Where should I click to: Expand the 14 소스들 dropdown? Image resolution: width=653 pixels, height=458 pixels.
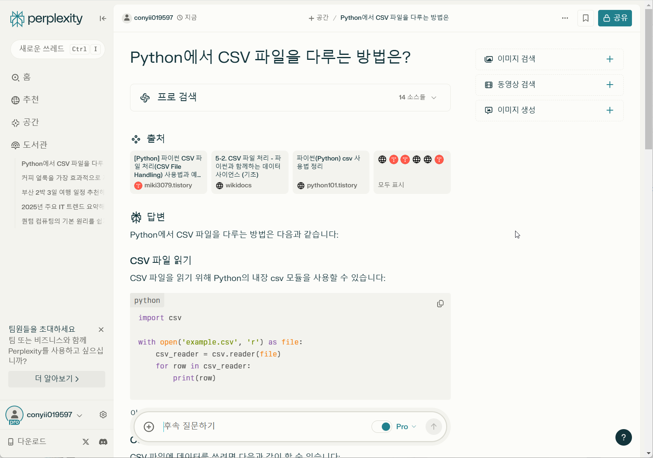417,97
